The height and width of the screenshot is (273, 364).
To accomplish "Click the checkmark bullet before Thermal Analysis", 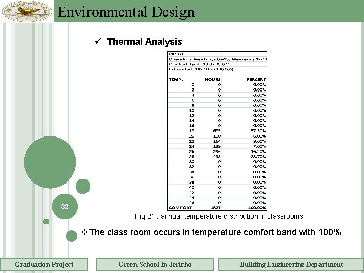I will pos(98,41).
